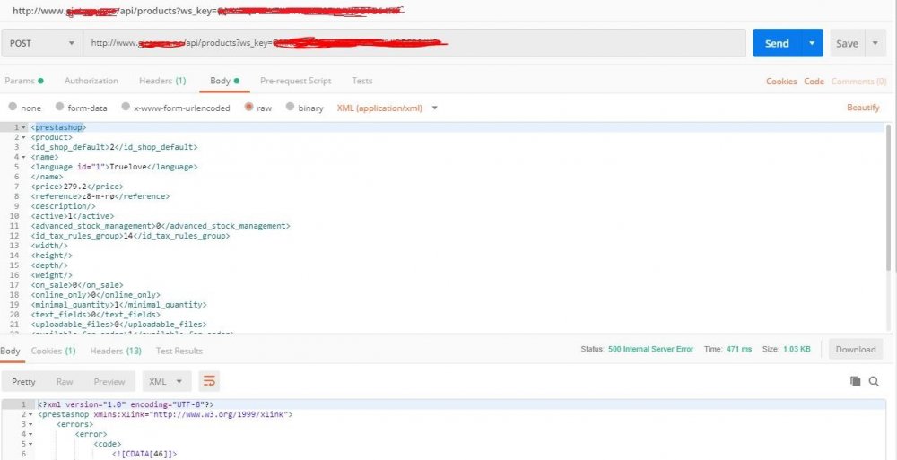897x460 pixels.
Task: Switch to the response Body tab
Action: pyautogui.click(x=10, y=351)
